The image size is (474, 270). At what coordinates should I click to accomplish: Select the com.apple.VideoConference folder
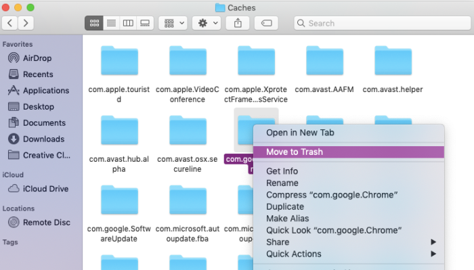188,61
